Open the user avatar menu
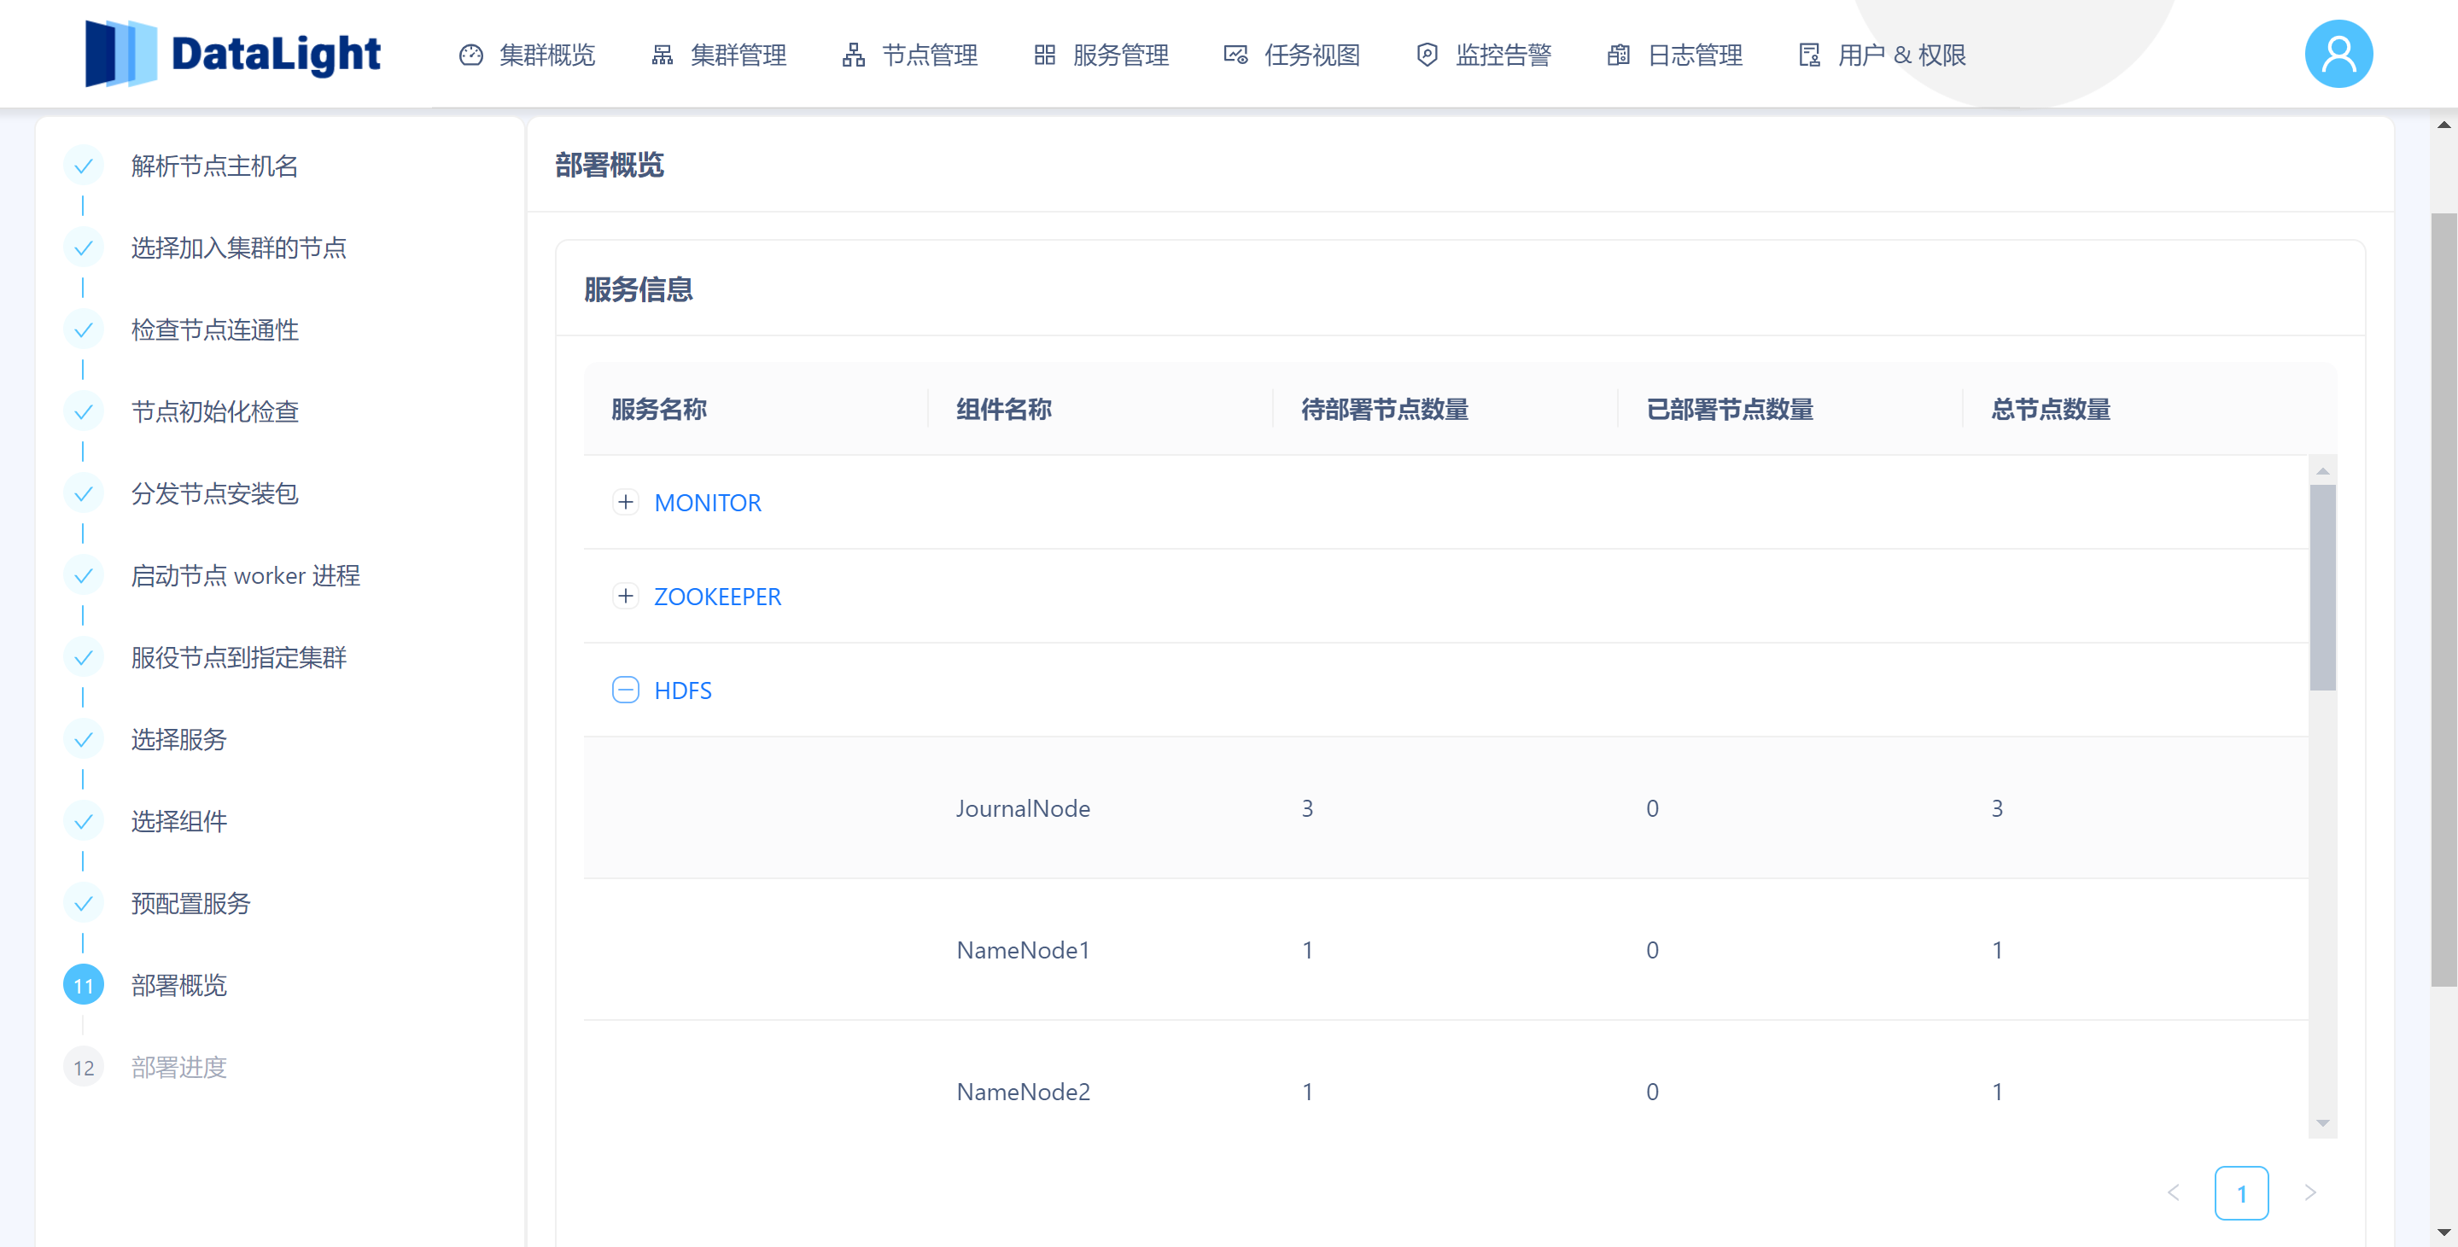This screenshot has width=2458, height=1247. (2338, 55)
